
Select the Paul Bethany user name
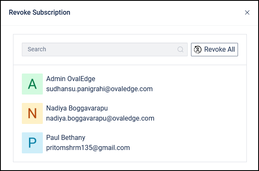click(x=65, y=138)
